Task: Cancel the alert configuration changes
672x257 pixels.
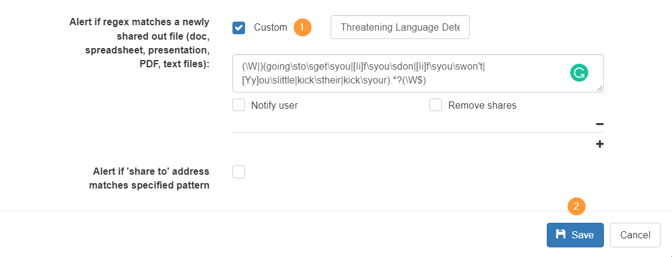Action: (635, 235)
